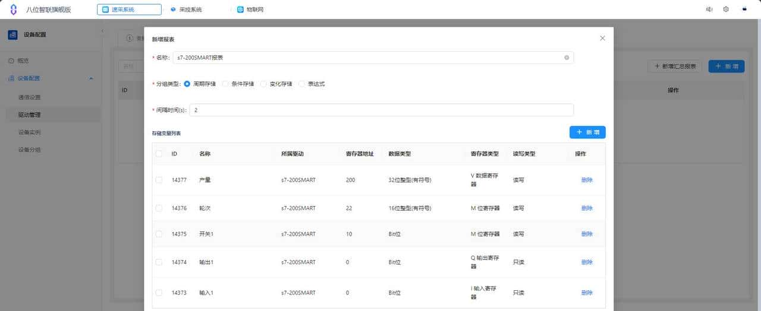Switch to the 速采系统 tab
Screen dimensions: 761x311
tap(128, 9)
